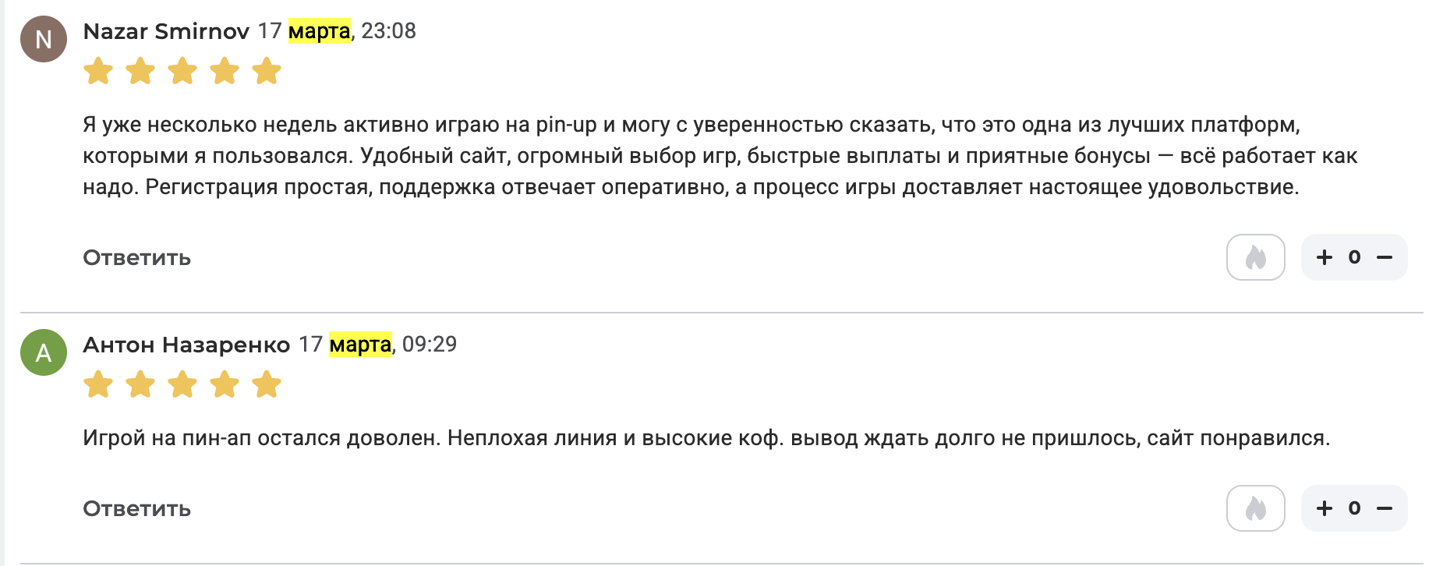Click the third star on Антон Назаренко's rating
Screen dimensions: 1436x566
(182, 384)
